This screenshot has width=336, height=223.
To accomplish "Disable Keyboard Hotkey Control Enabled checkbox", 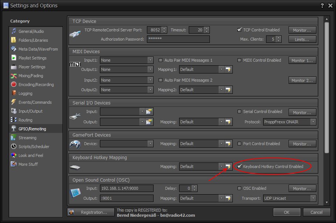I will 240,167.
